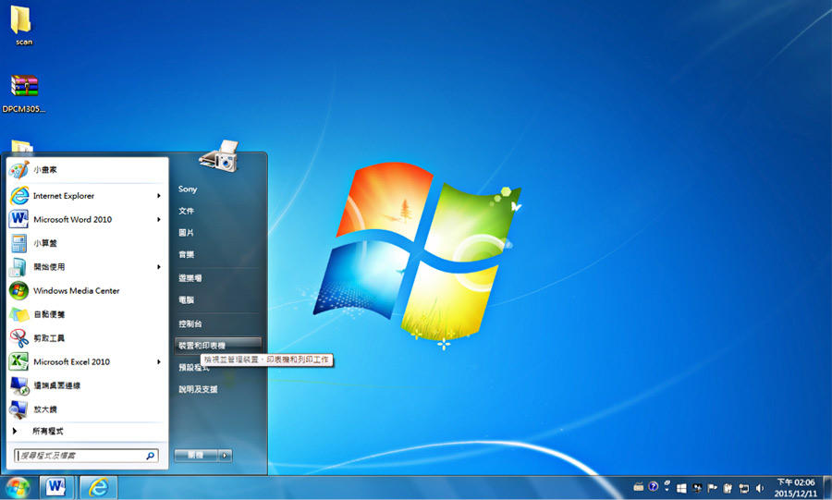Image resolution: width=832 pixels, height=500 pixels.
Task: Open network status icon in tray
Action: click(744, 488)
